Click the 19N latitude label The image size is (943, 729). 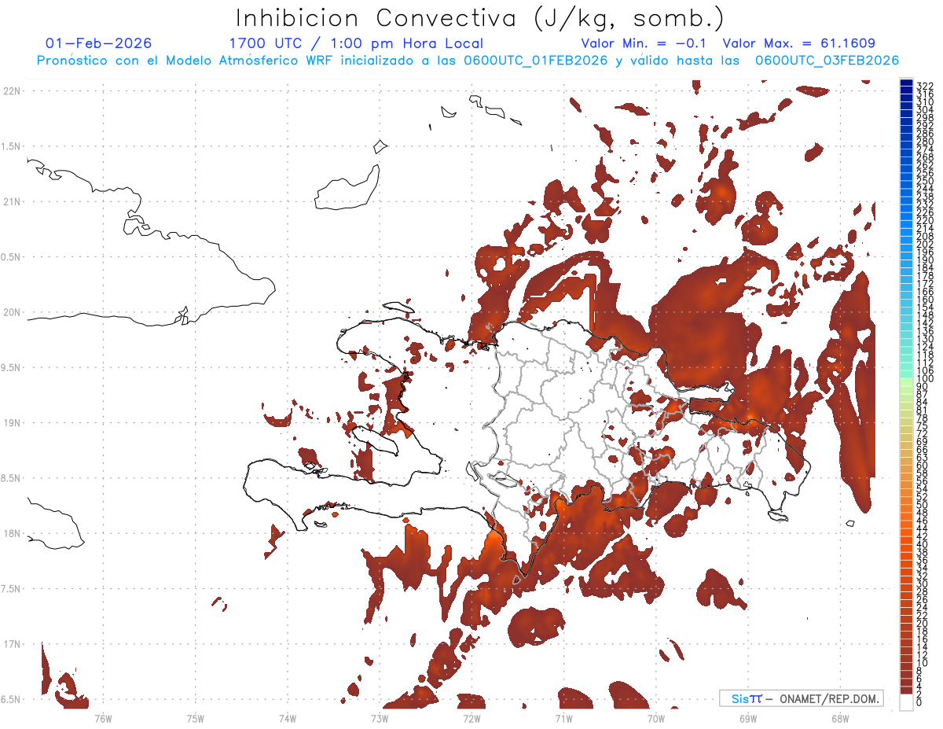coord(12,423)
